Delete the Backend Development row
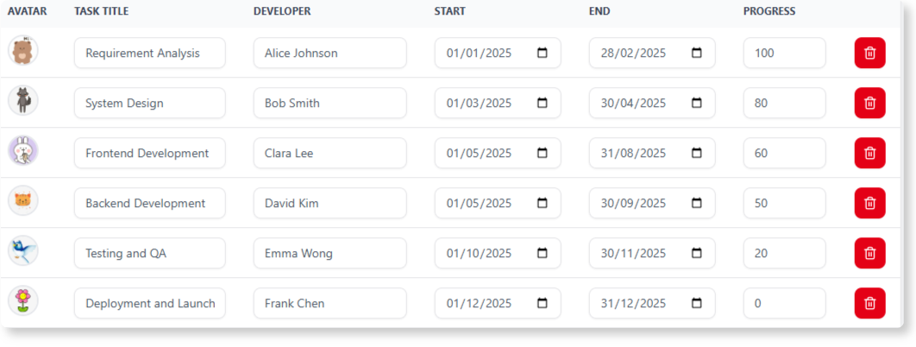This screenshot has height=347, width=916. [x=869, y=203]
